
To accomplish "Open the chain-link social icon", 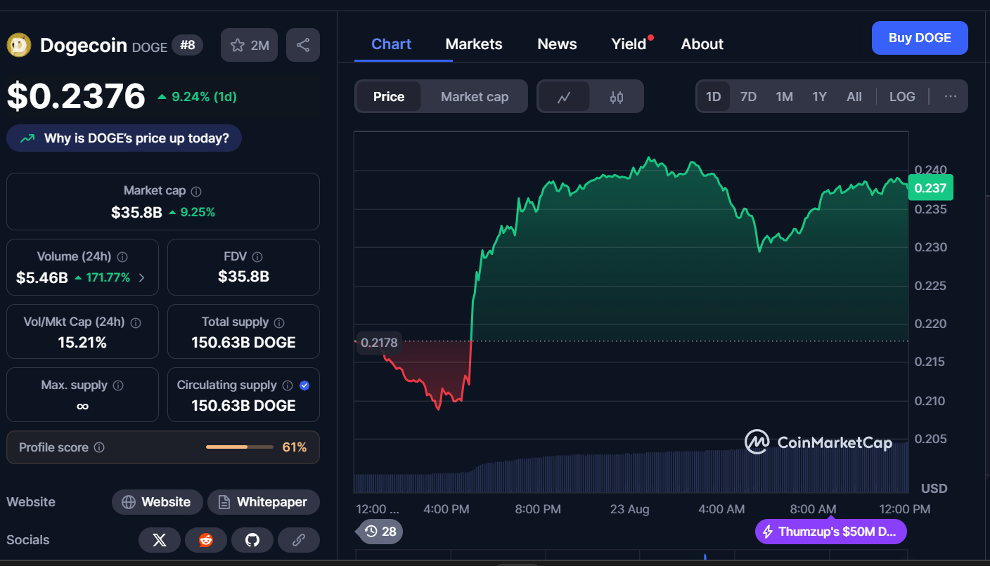I will tap(299, 540).
